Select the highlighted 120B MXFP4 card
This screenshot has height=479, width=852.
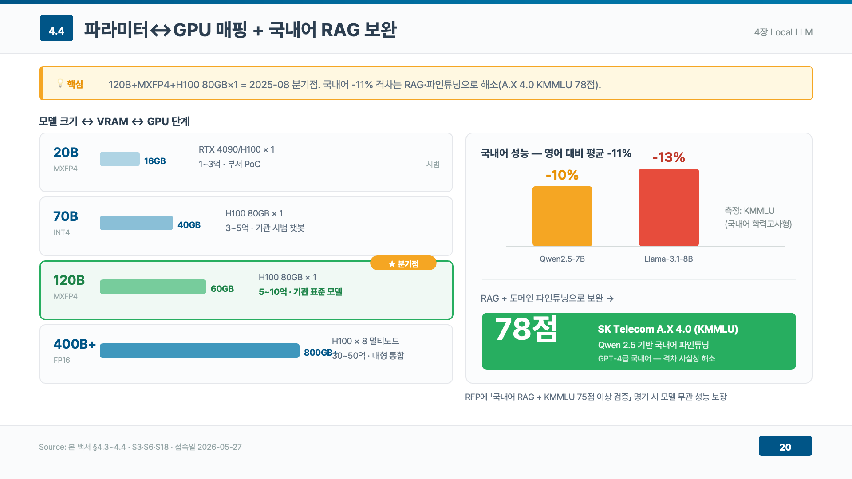(x=246, y=290)
